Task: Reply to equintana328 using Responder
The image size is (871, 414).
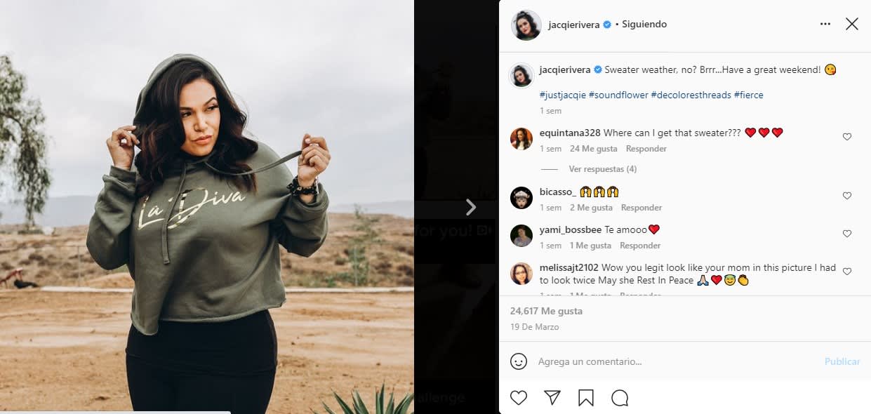Action: point(646,149)
